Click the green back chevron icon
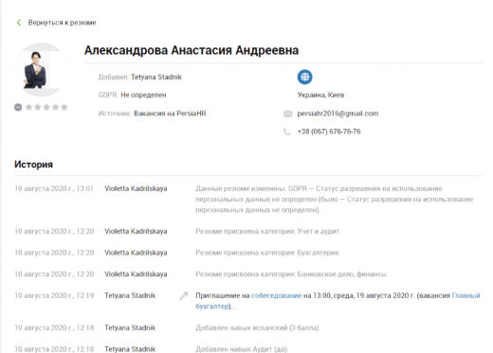 pos(19,23)
